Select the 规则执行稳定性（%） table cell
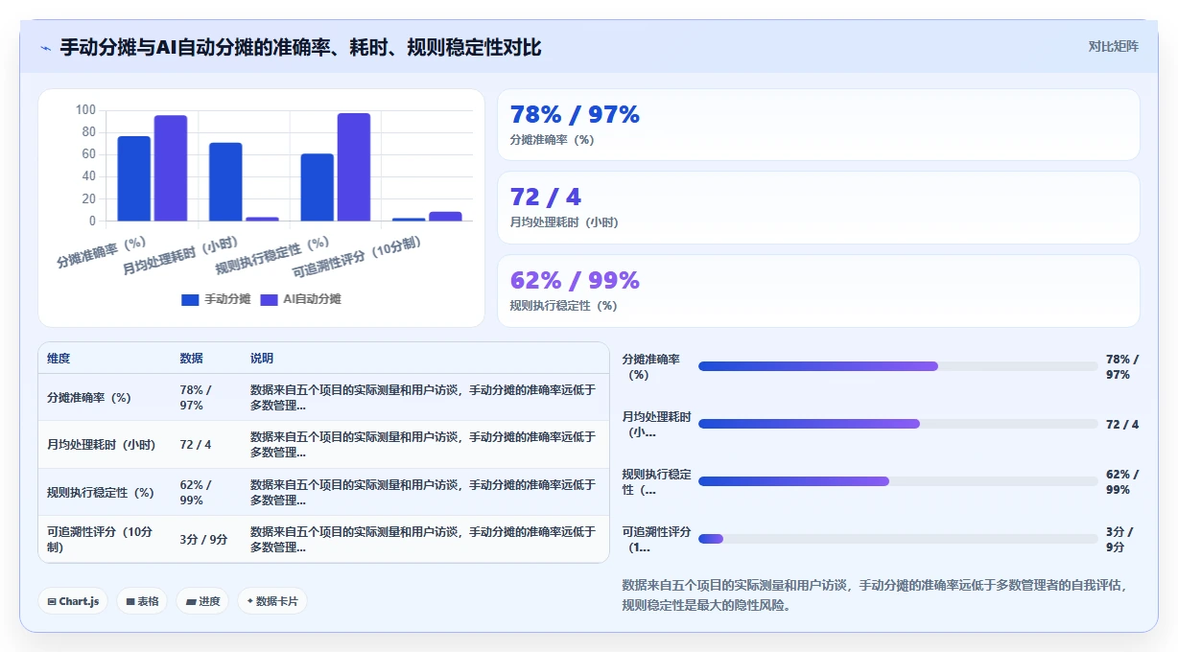The width and height of the screenshot is (1178, 652). (104, 492)
